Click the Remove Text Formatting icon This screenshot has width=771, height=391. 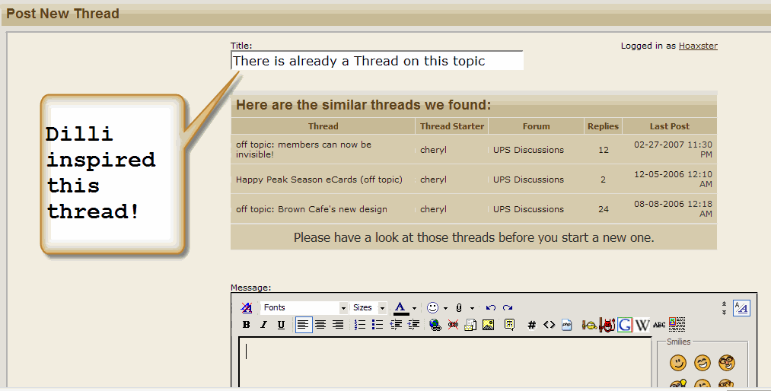tap(247, 307)
